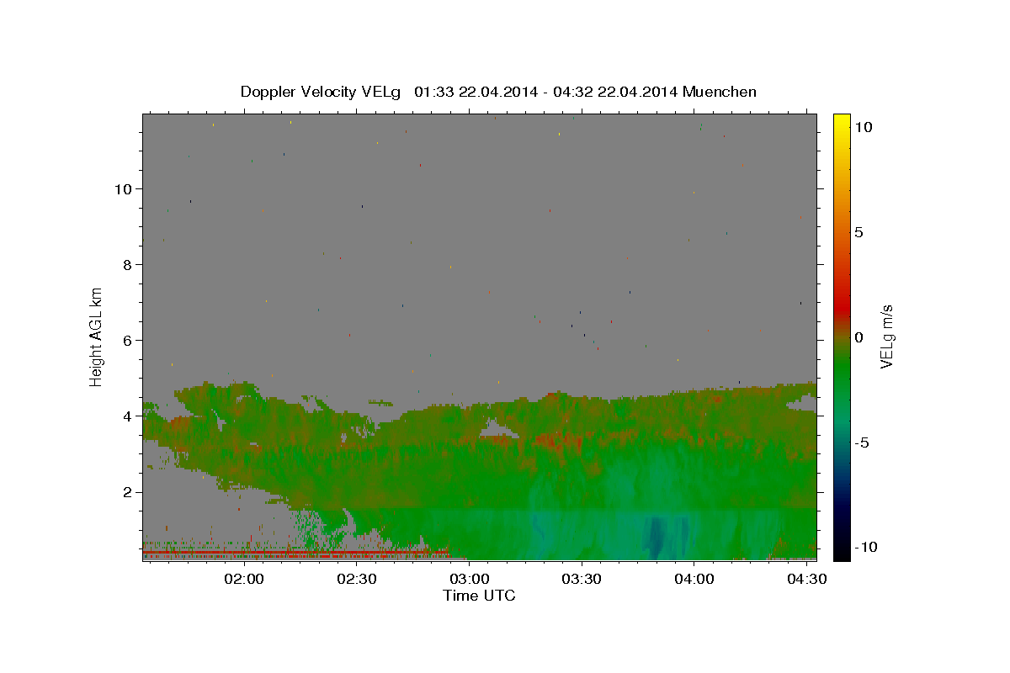Click the height tick label 8

point(128,264)
